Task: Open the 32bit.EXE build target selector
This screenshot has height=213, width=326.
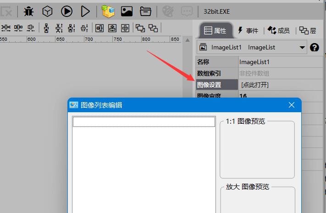Action: [216, 12]
